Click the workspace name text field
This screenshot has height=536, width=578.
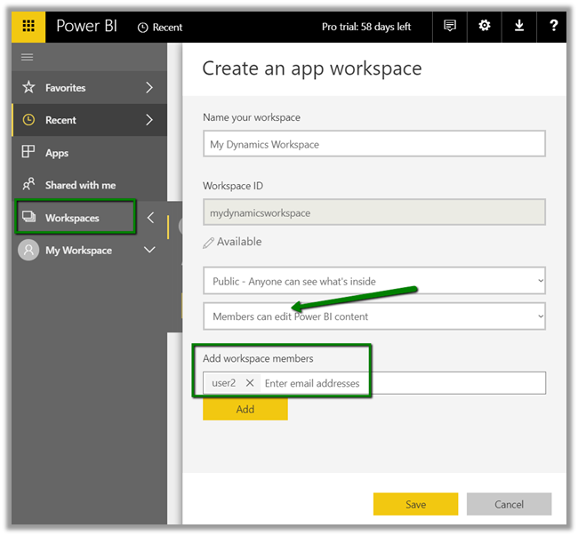point(373,144)
